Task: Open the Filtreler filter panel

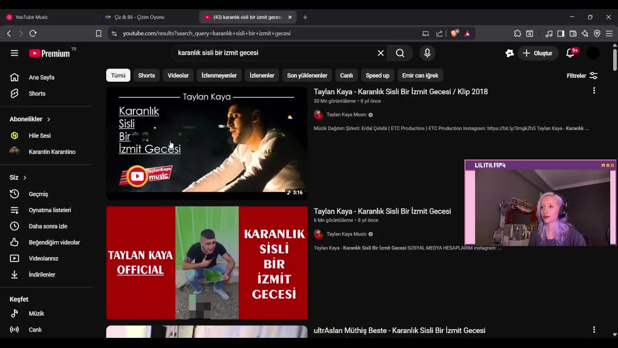Action: (582, 75)
